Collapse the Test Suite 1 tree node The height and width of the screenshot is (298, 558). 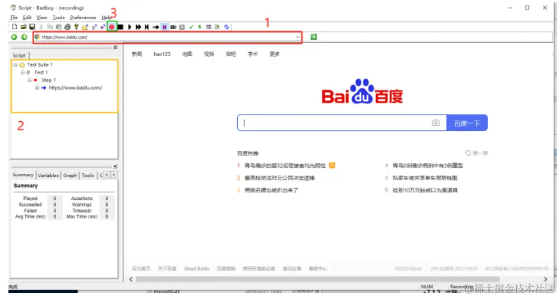coord(15,65)
